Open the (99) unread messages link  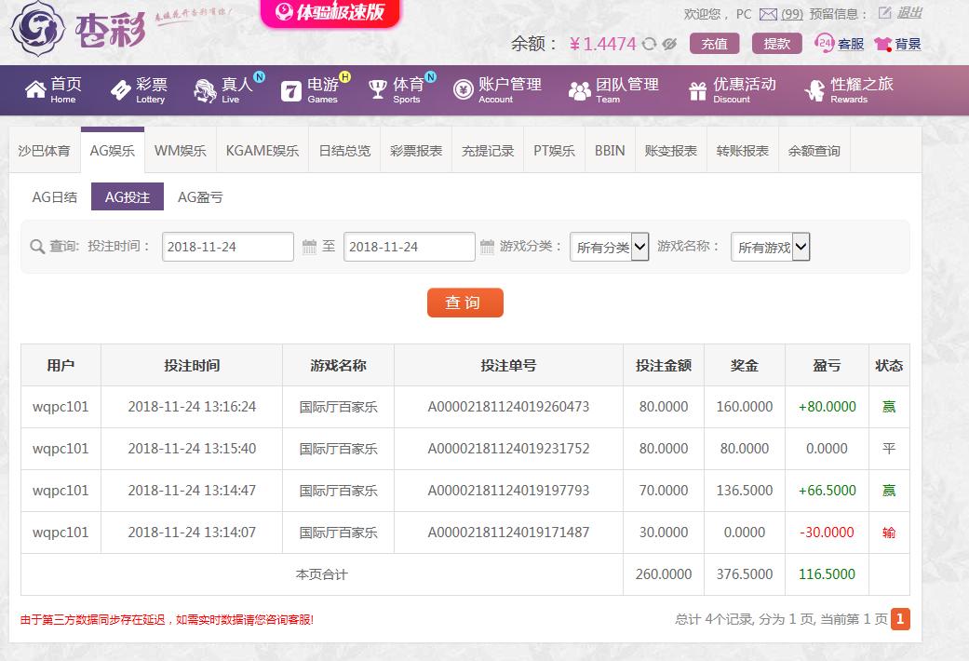pyautogui.click(x=792, y=14)
